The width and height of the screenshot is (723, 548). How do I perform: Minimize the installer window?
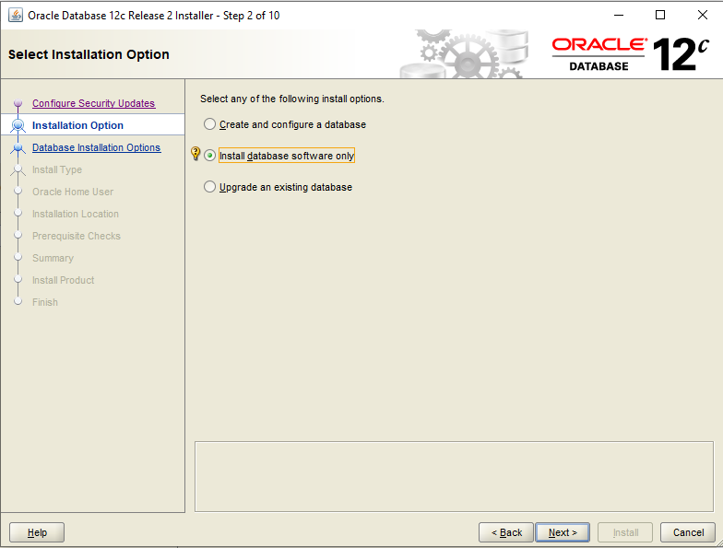click(618, 15)
